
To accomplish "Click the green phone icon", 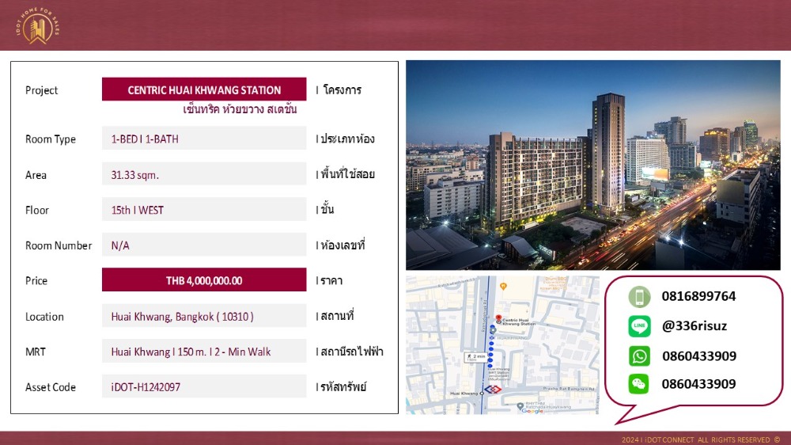I will pyautogui.click(x=639, y=296).
